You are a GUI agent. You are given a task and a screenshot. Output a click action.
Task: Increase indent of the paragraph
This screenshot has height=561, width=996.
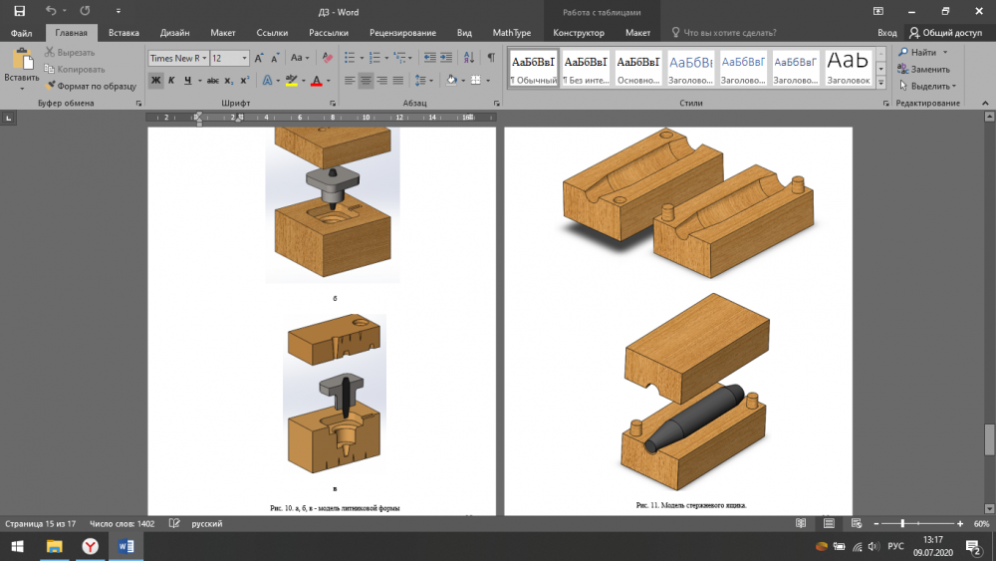coord(446,58)
